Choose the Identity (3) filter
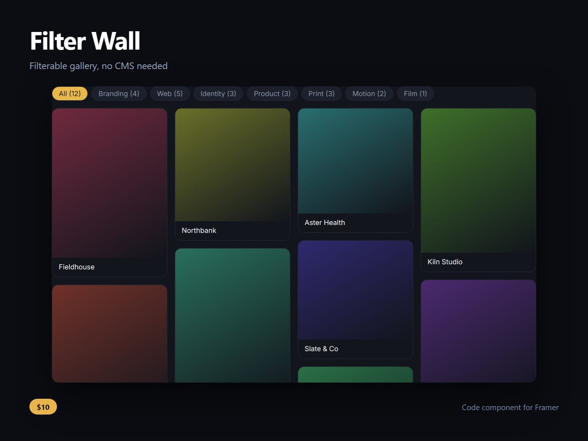The width and height of the screenshot is (588, 441). coord(218,93)
